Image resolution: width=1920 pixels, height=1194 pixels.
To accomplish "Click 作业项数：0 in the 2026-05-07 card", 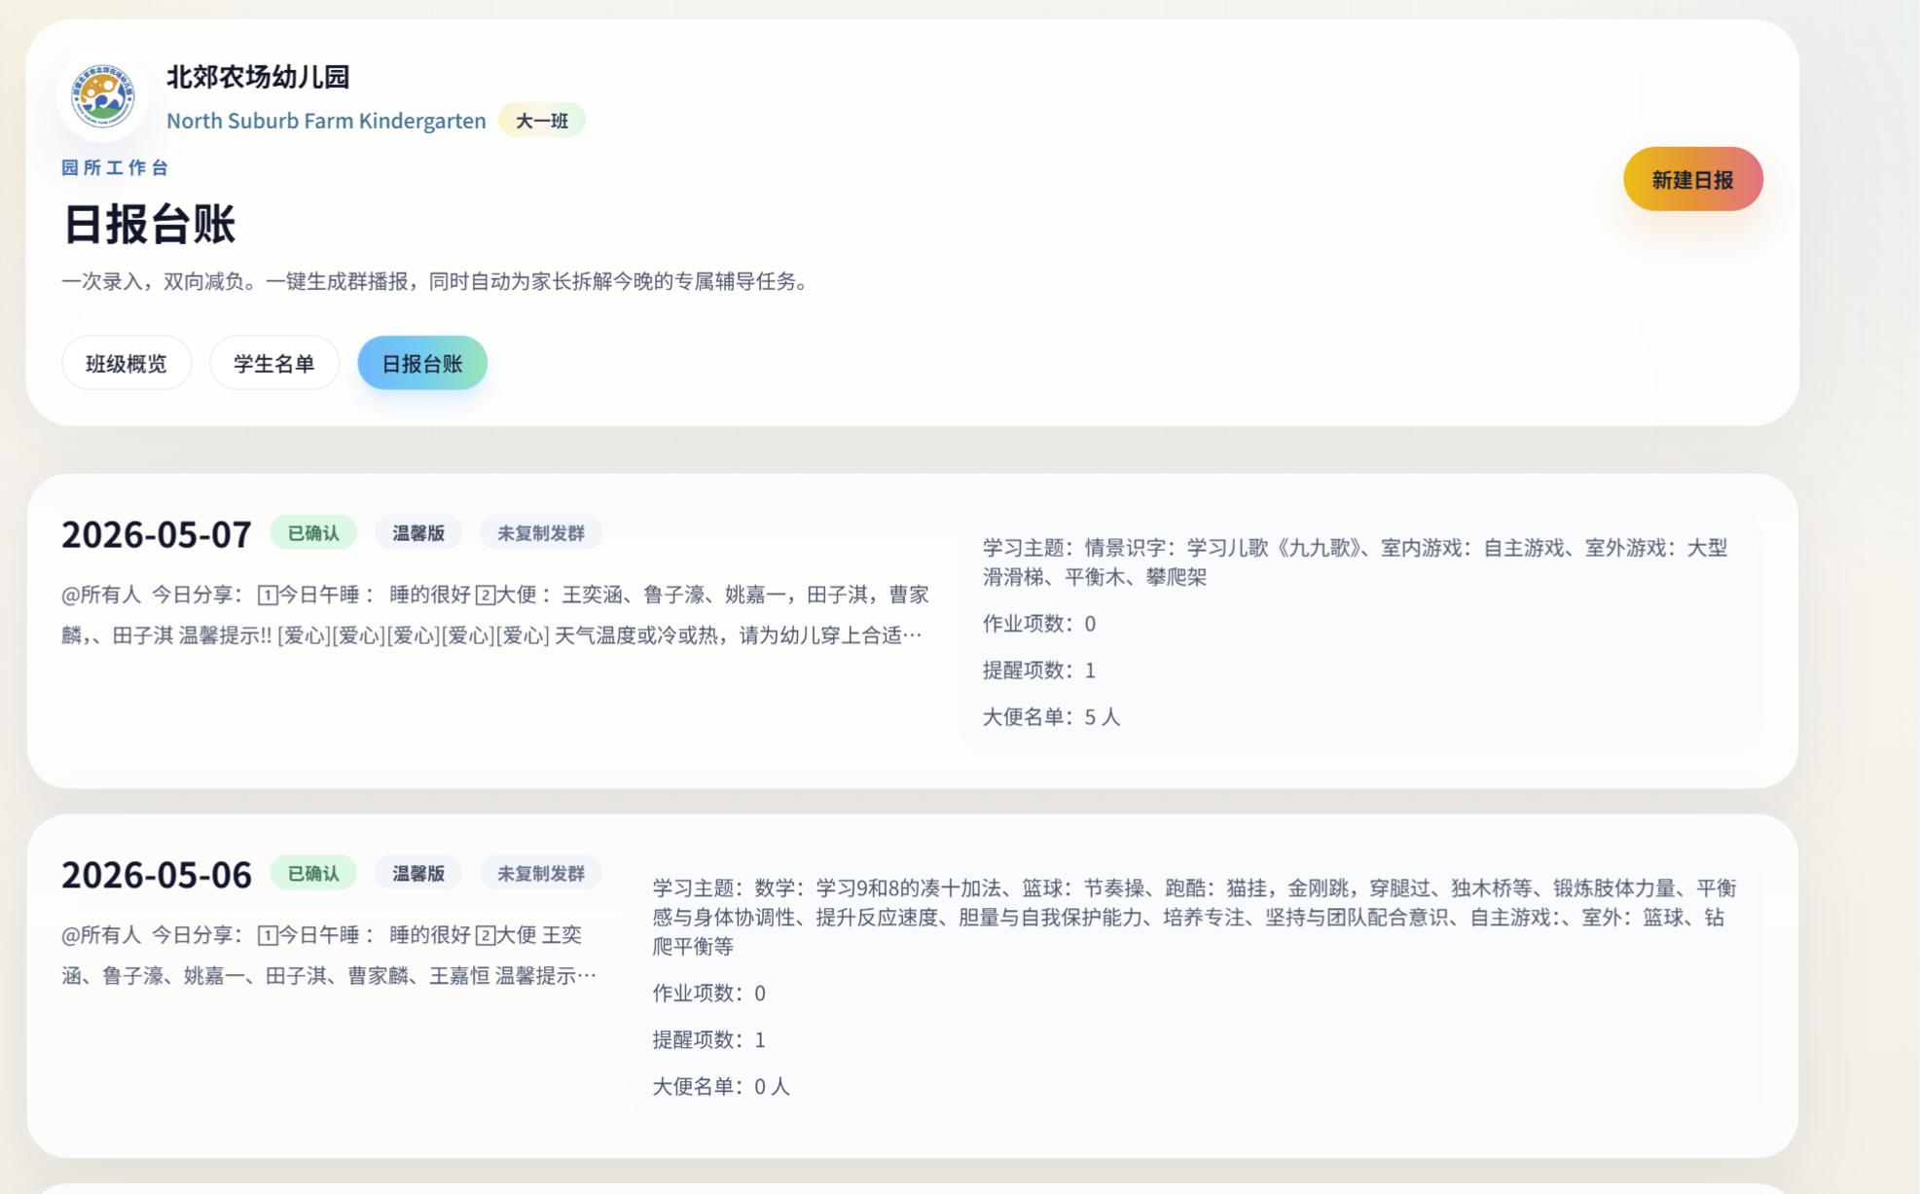I will [x=1039, y=624].
